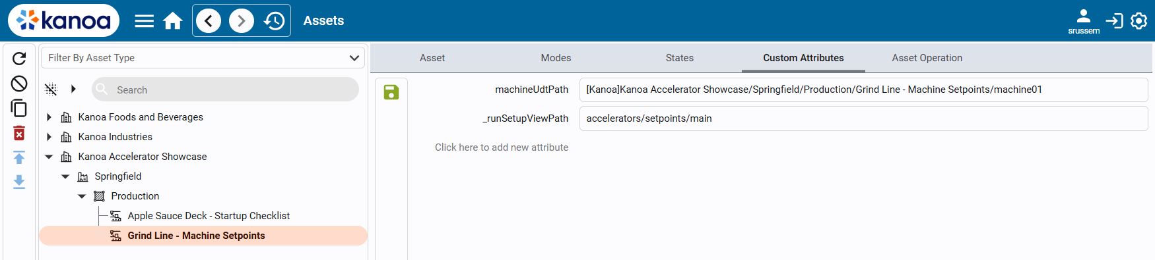The height and width of the screenshot is (260, 1155).
Task: Switch to the States tab
Action: click(680, 58)
